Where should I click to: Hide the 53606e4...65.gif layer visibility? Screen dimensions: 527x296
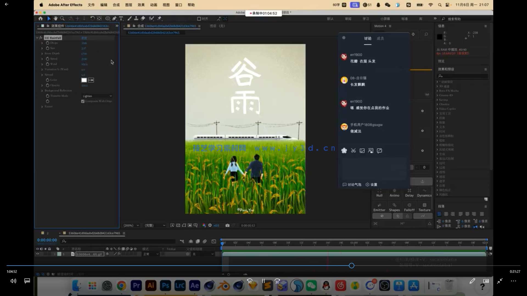38,254
